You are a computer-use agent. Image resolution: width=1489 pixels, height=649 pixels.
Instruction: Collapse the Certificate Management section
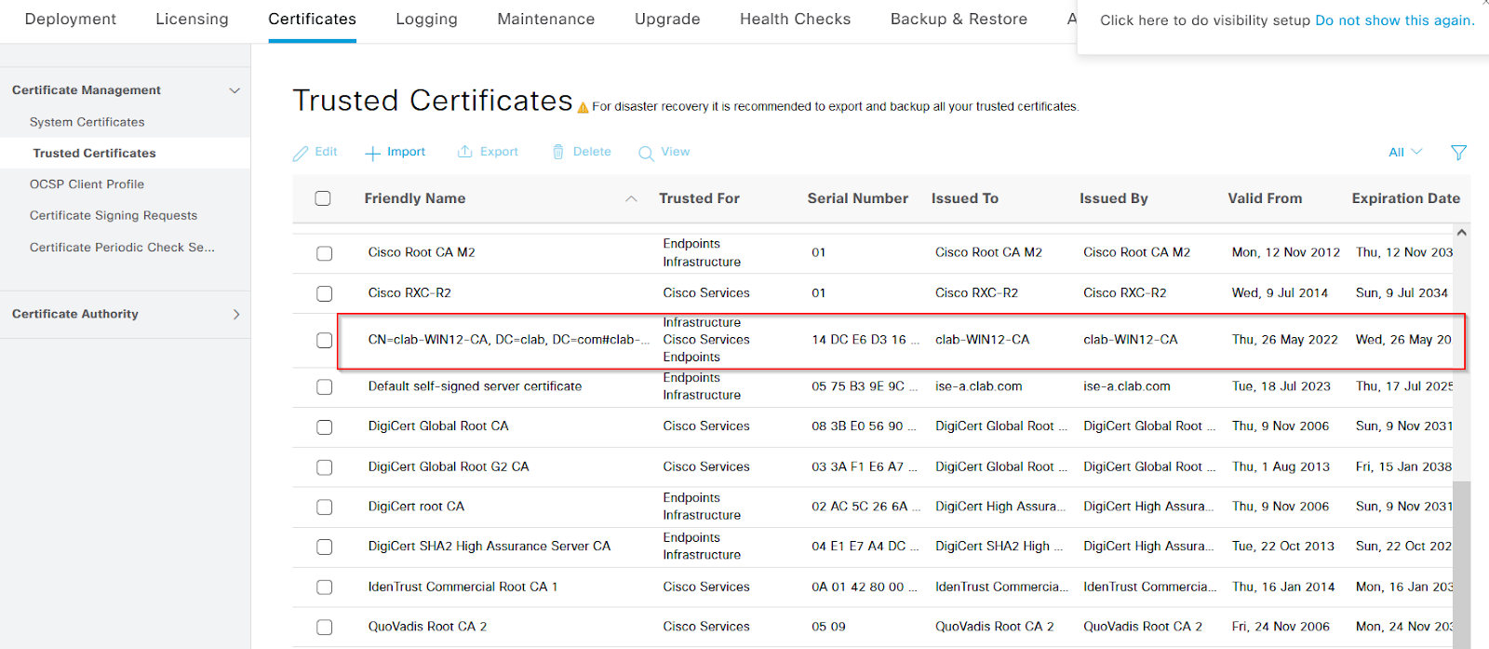click(235, 90)
